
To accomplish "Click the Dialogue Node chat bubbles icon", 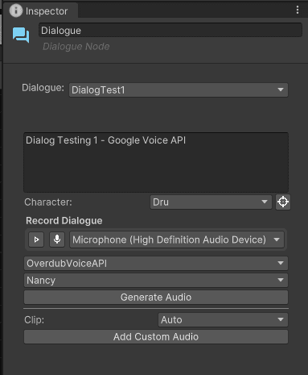I will coord(21,35).
